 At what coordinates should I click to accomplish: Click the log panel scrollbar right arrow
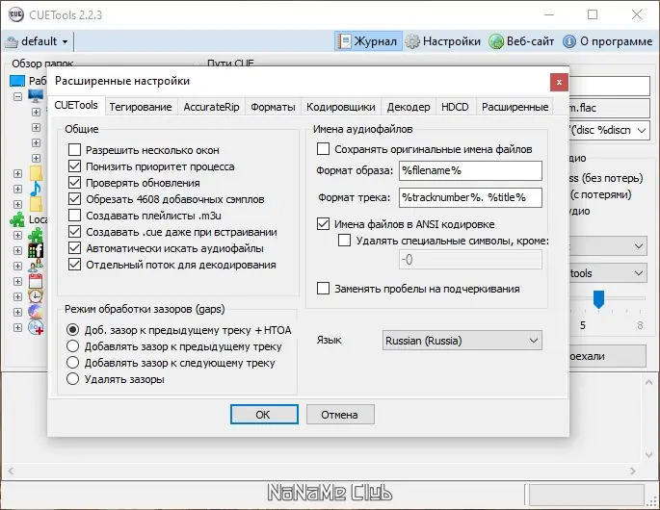(x=633, y=472)
